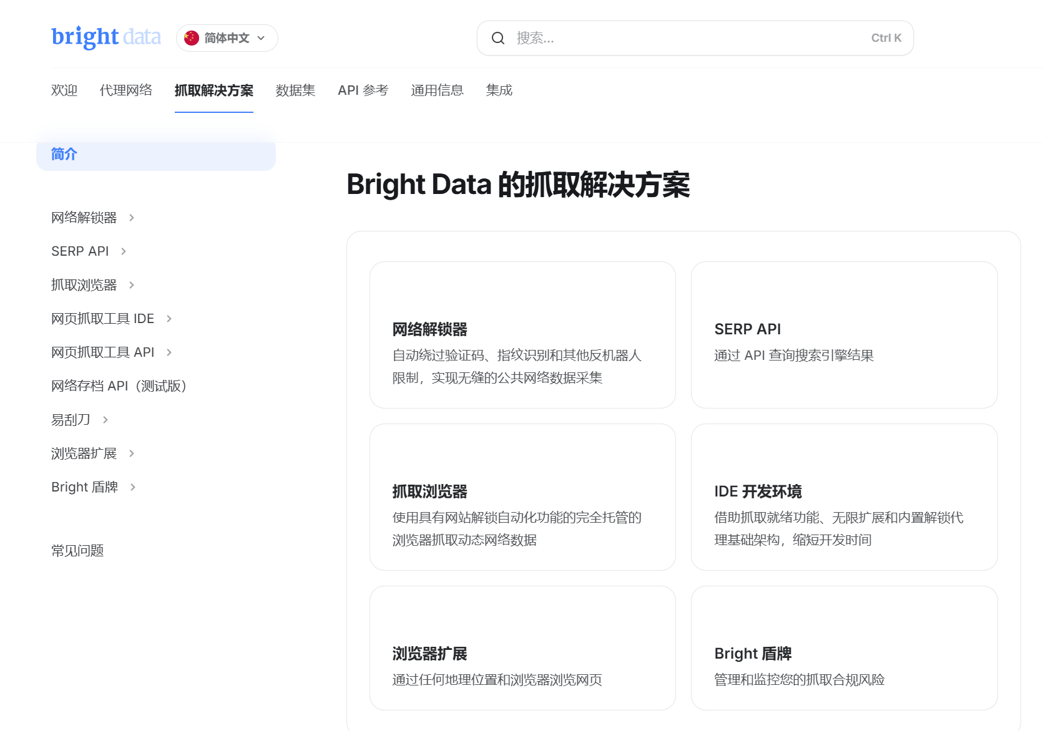Open the 抓取浏览器 card

tap(522, 497)
